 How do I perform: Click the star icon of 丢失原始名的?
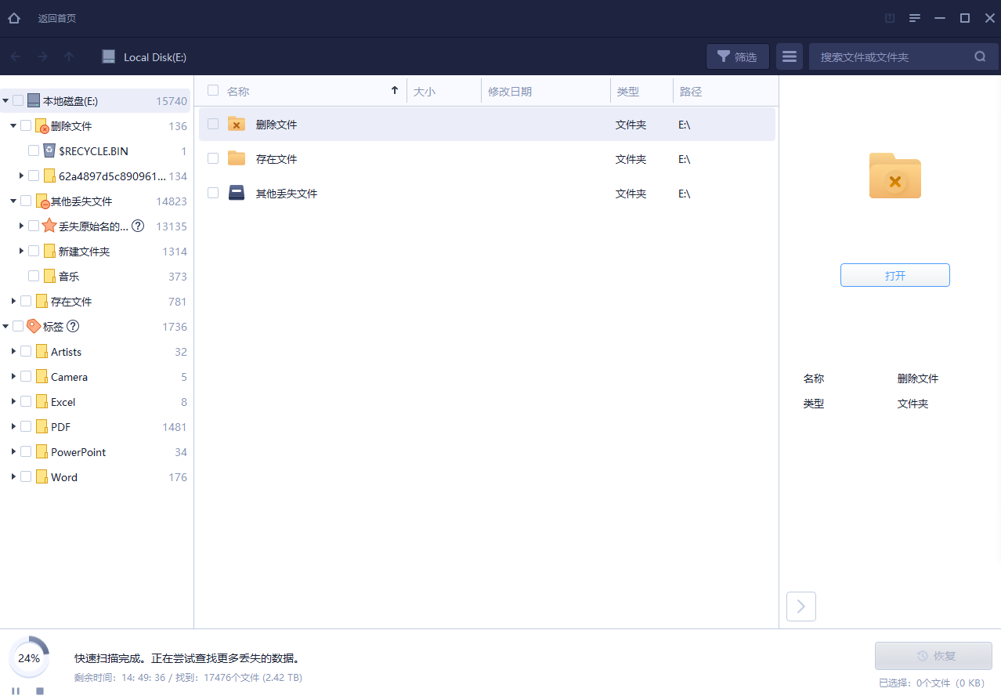(49, 226)
